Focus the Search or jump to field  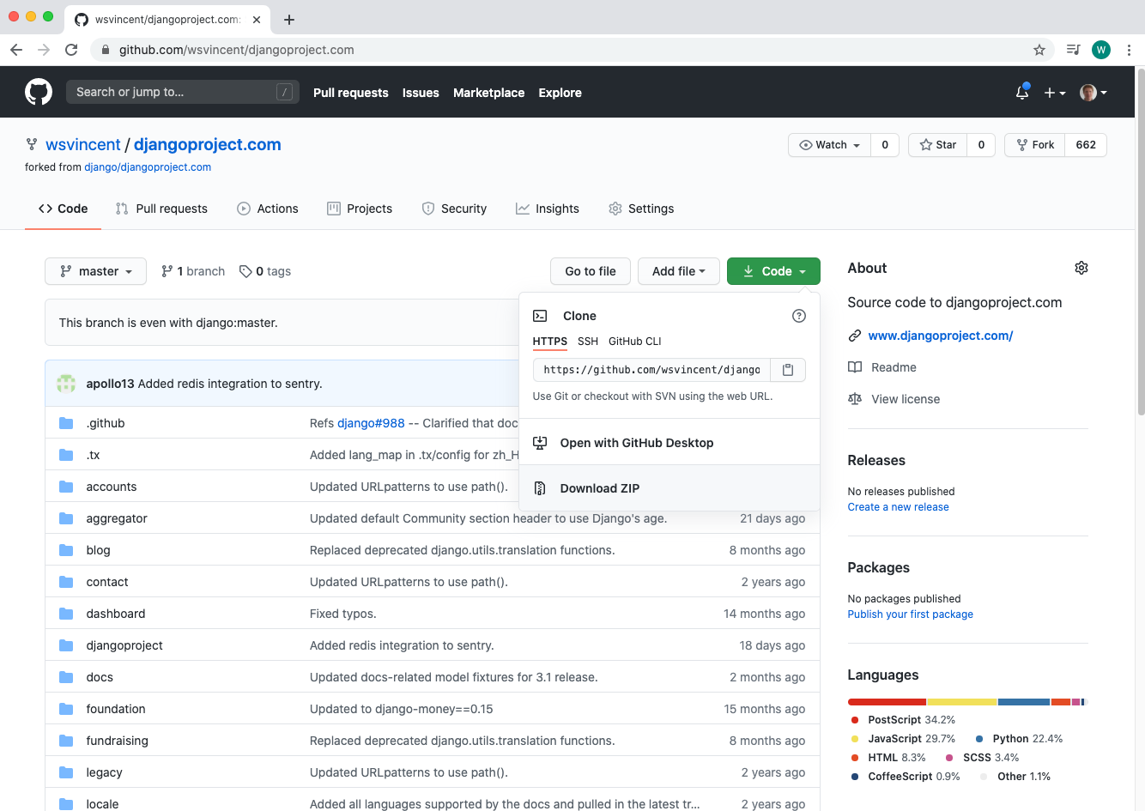tap(183, 92)
